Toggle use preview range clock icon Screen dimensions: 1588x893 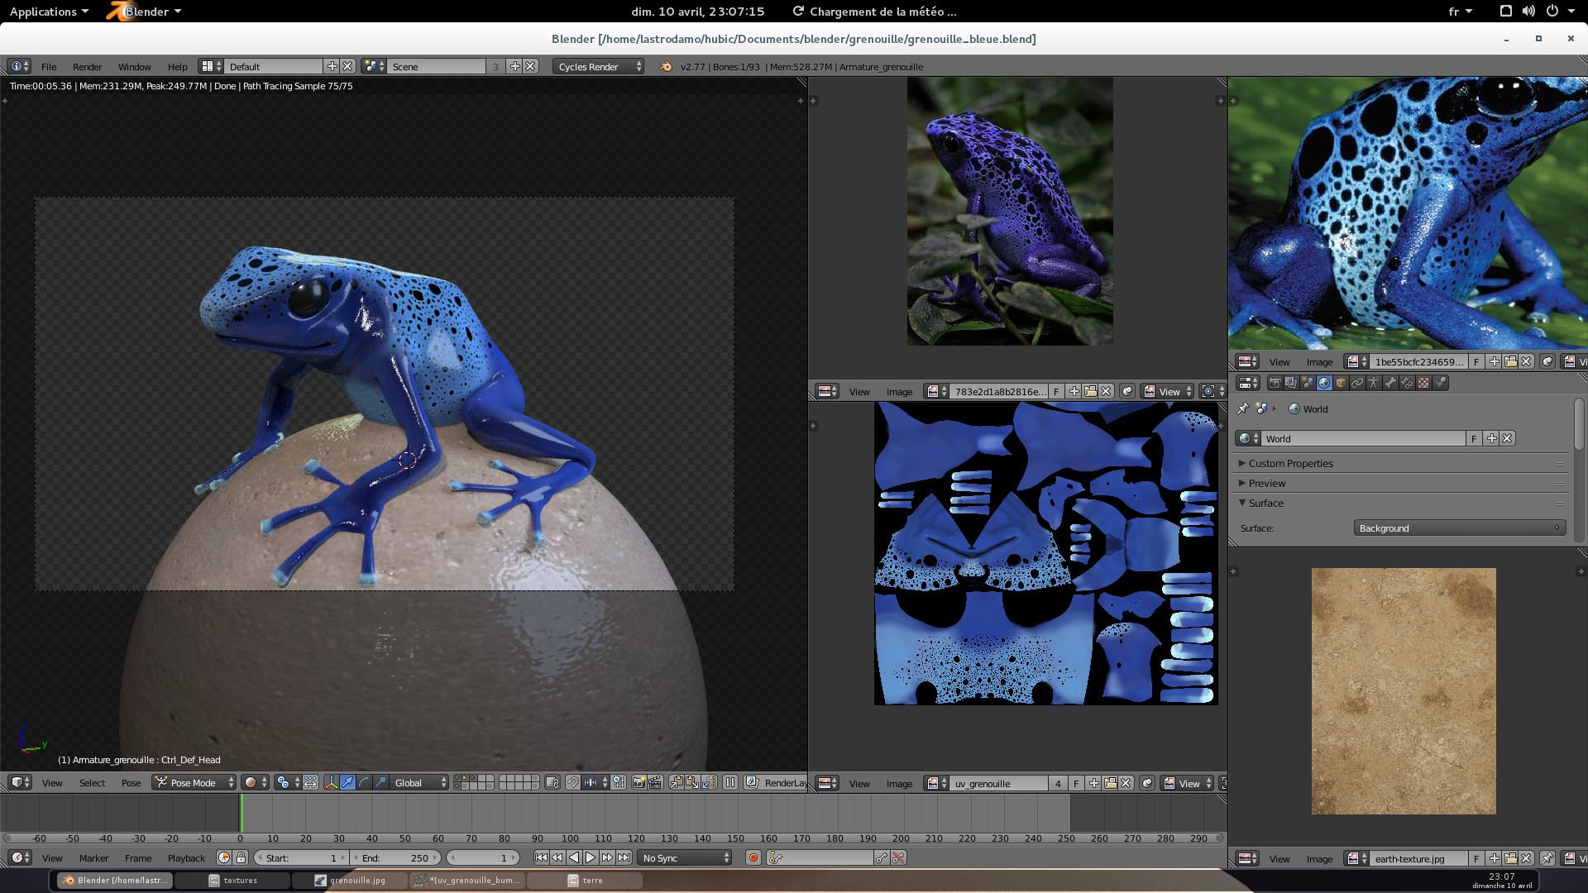click(224, 858)
